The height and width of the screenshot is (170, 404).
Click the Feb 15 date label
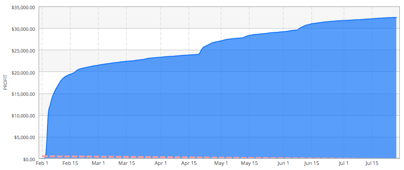coord(70,164)
